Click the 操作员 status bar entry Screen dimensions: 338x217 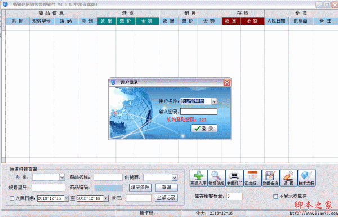[x=148, y=213]
